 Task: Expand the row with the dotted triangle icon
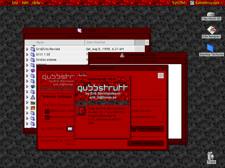click(x=27, y=97)
